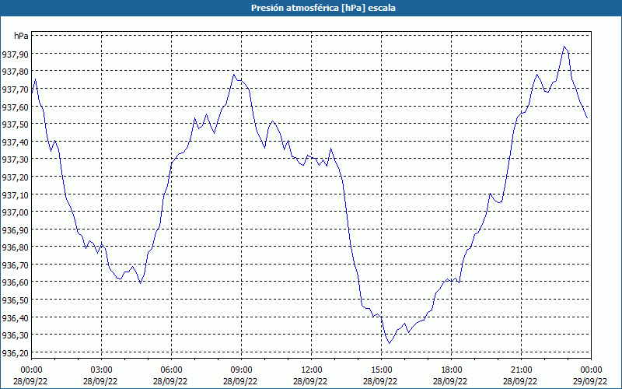This screenshot has height=389, width=622.
Task: Select the 937,00 Y-axis label
Action: (16, 212)
